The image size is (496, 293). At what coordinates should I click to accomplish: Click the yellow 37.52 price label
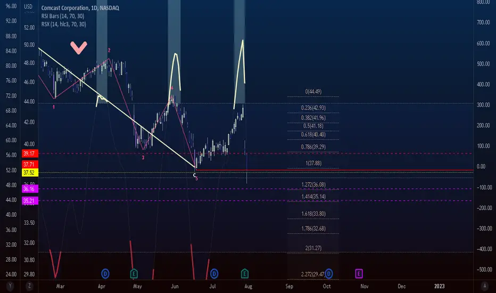30,173
